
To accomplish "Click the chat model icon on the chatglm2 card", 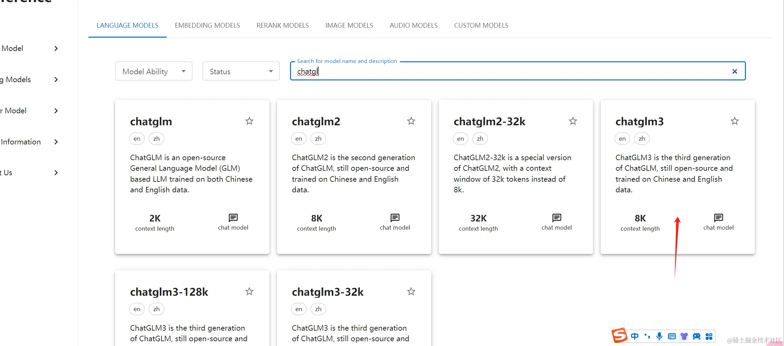I will (x=395, y=218).
